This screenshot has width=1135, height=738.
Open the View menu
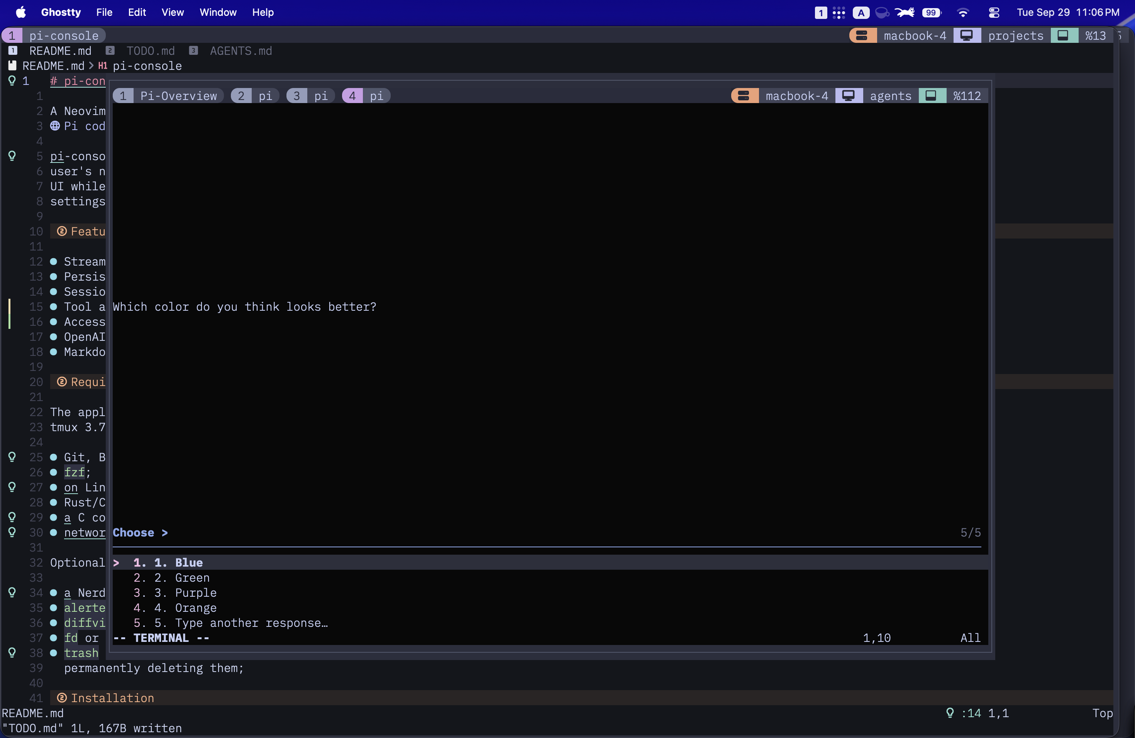coord(172,12)
